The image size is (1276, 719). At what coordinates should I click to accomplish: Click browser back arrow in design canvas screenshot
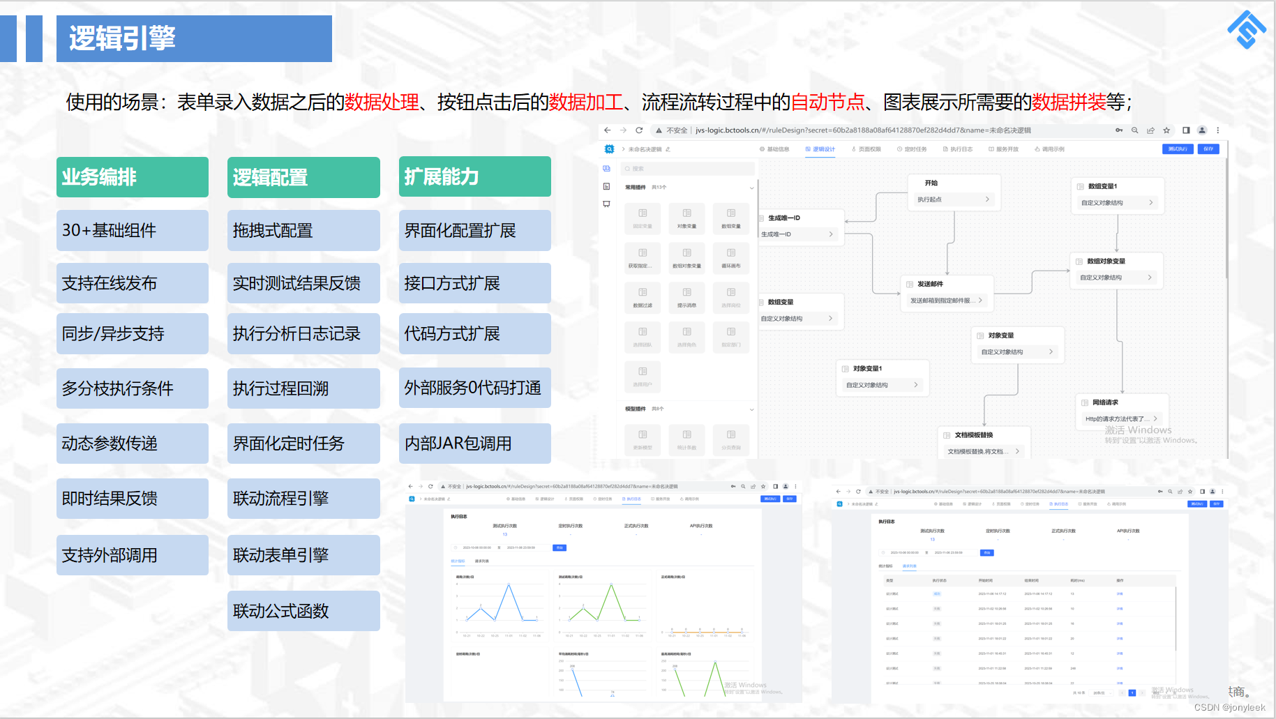pyautogui.click(x=608, y=130)
